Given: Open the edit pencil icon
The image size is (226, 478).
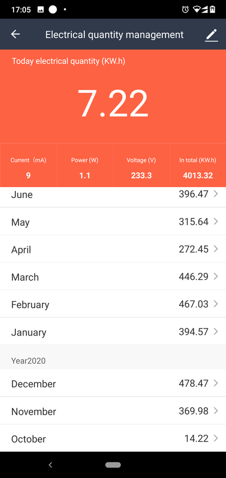Looking at the screenshot, I should tap(211, 35).
